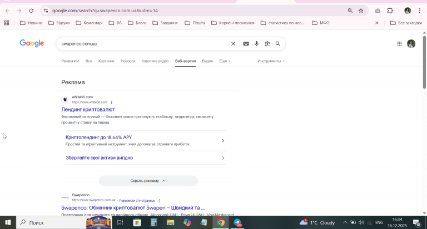Open the apps grid in bookmarks bar
The image size is (427, 229).
click(7, 23)
